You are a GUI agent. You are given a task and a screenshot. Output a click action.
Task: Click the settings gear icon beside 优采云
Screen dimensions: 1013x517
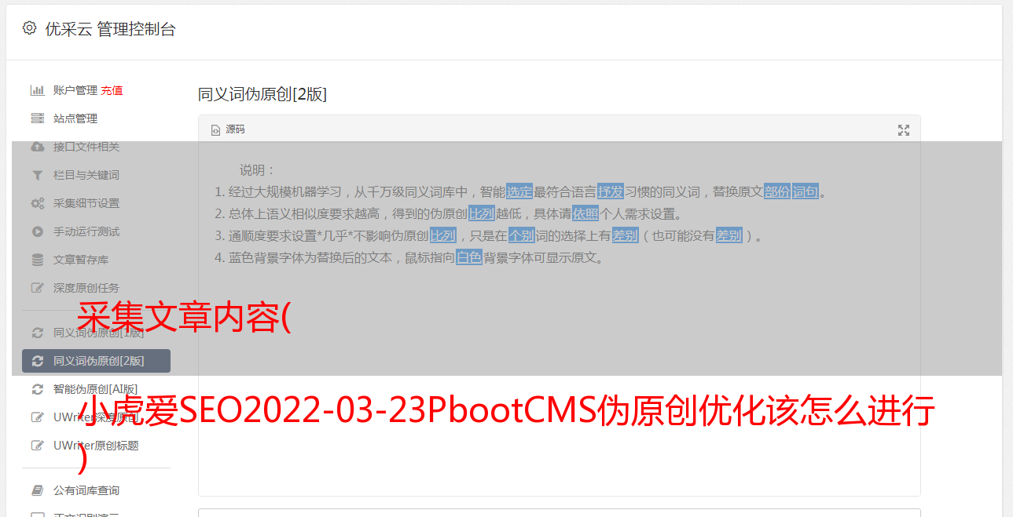tap(29, 28)
